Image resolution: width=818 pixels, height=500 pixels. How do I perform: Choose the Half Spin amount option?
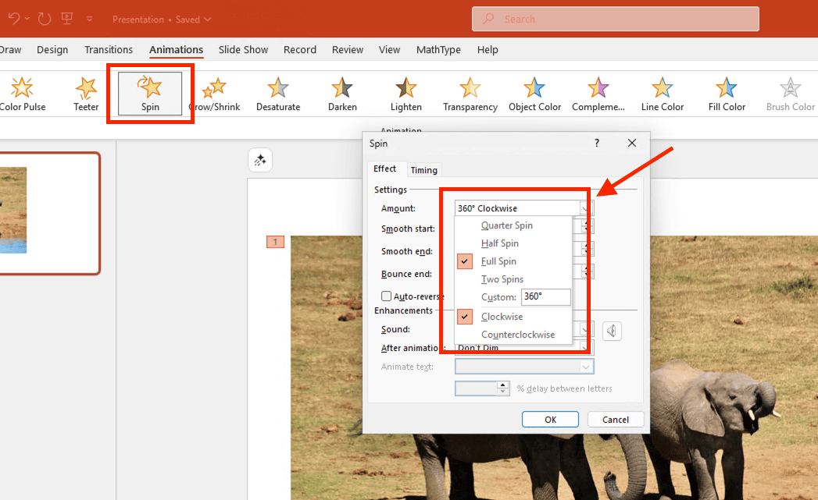pyautogui.click(x=499, y=243)
